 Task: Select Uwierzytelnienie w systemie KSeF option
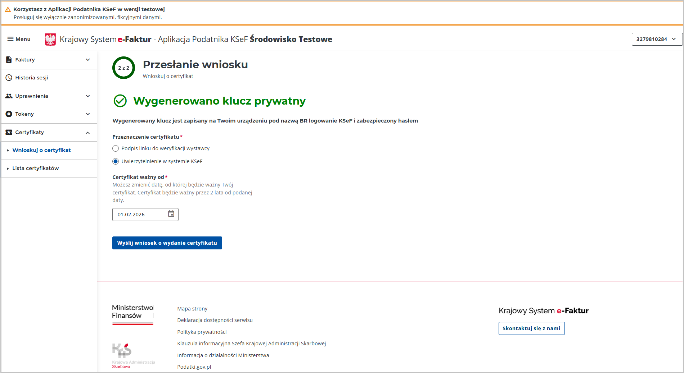tap(116, 161)
